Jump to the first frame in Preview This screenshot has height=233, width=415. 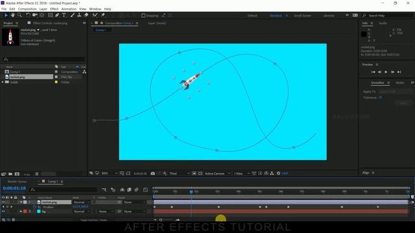coord(373,72)
